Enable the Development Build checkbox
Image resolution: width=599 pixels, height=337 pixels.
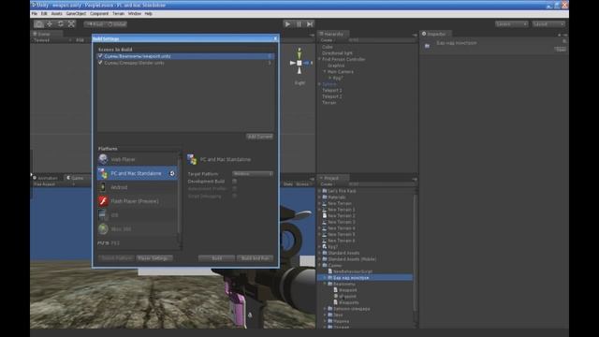[x=235, y=181]
